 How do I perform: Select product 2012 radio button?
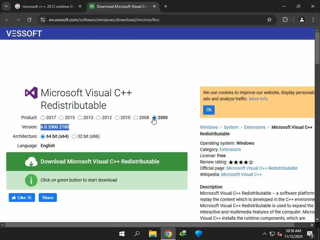click(98, 118)
